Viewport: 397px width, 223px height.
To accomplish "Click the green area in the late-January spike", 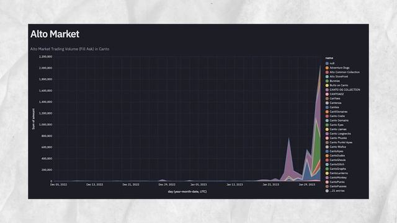I will (316, 149).
